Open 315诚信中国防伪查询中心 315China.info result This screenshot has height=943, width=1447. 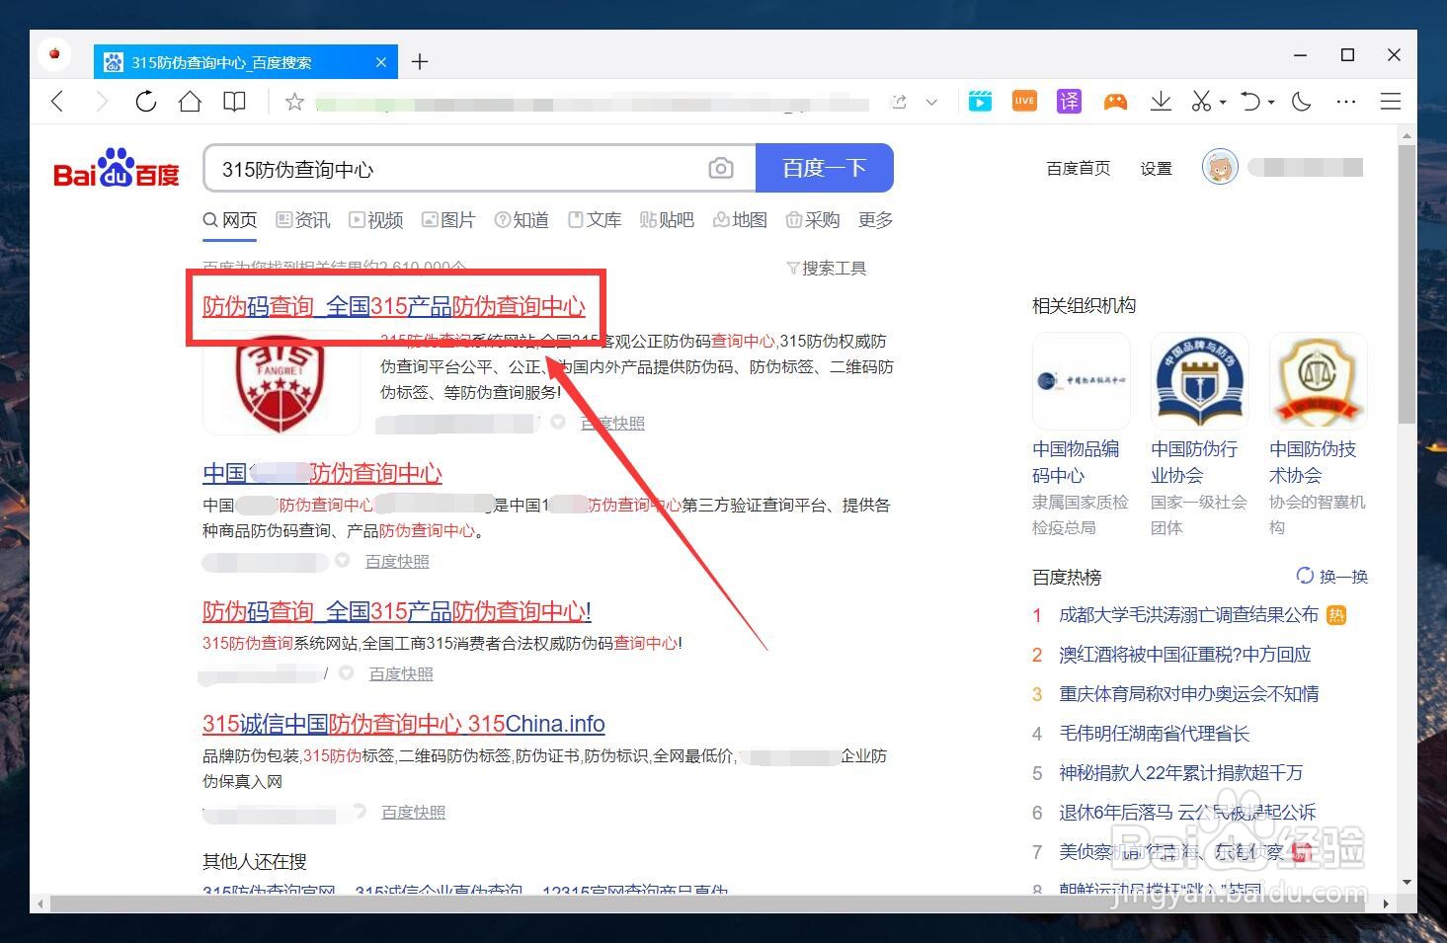404,724
